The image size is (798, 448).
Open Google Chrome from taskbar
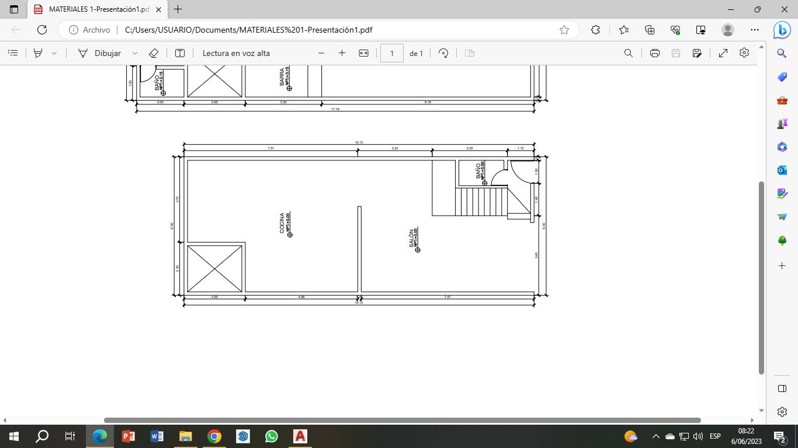click(214, 436)
